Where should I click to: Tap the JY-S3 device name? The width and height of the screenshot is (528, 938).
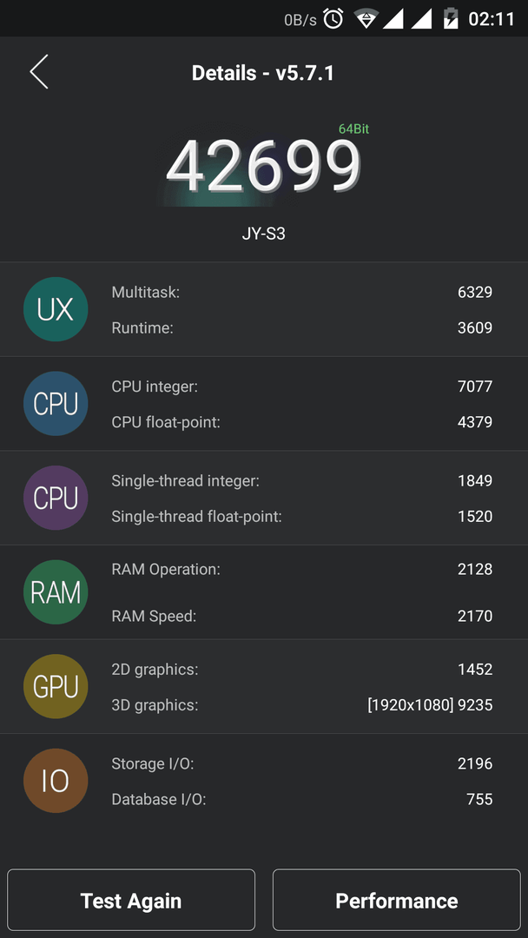(x=264, y=234)
